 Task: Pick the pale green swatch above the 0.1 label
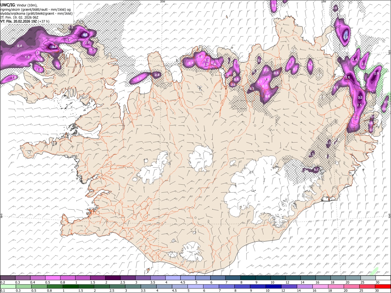click(x=8, y=287)
